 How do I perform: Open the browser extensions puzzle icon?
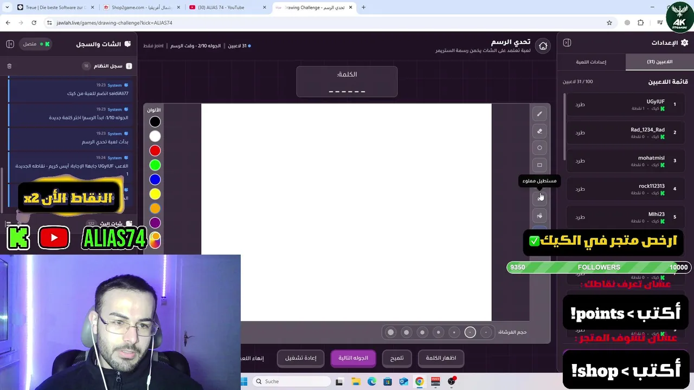641,23
